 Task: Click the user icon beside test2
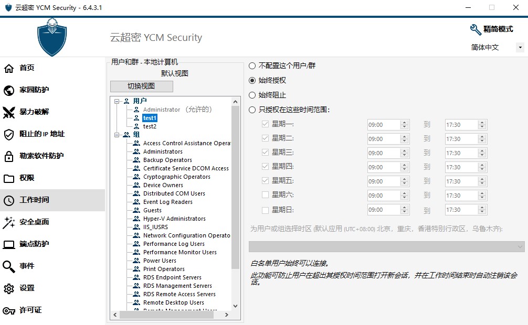pyautogui.click(x=136, y=126)
